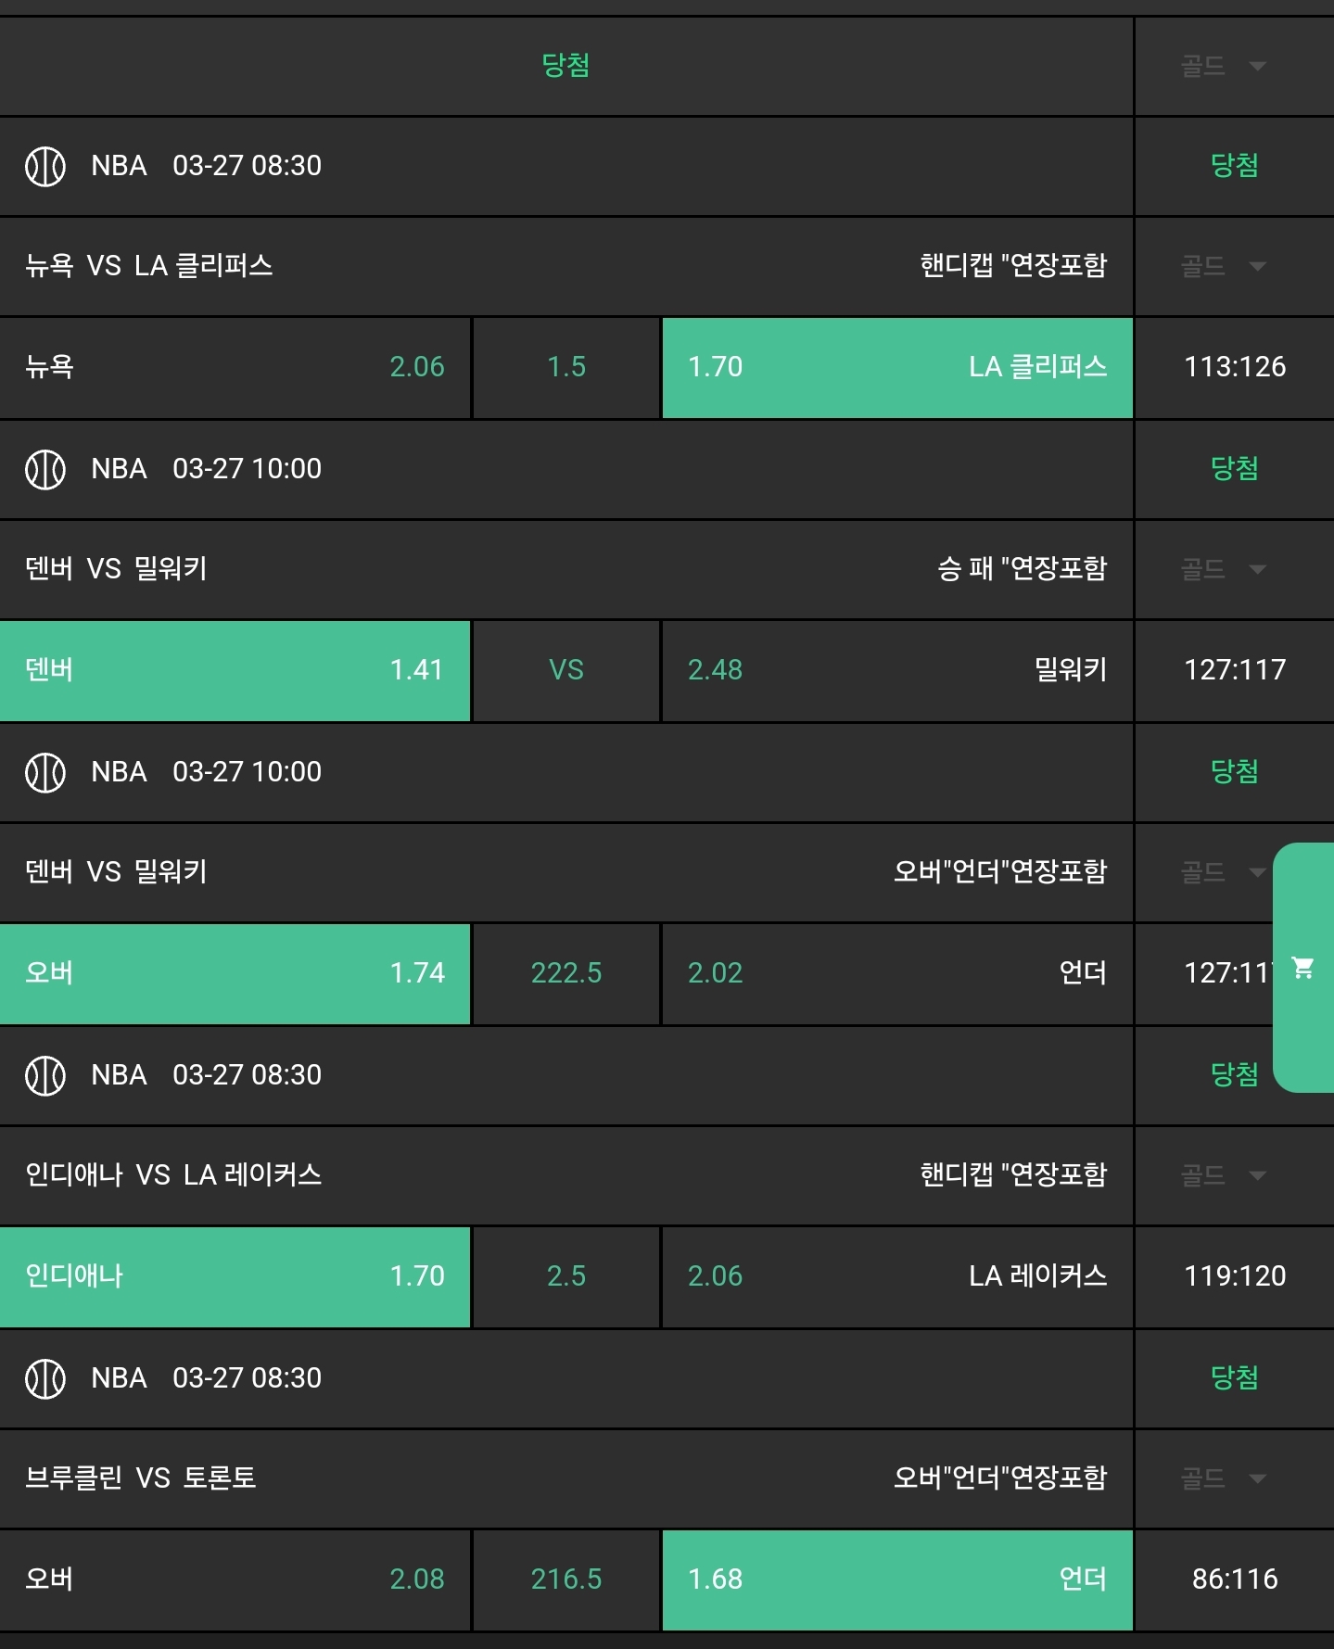Expand 골드 dropdown in 브루클린 VS 토론토 row
This screenshot has height=1649, width=1334.
pyautogui.click(x=1224, y=1478)
